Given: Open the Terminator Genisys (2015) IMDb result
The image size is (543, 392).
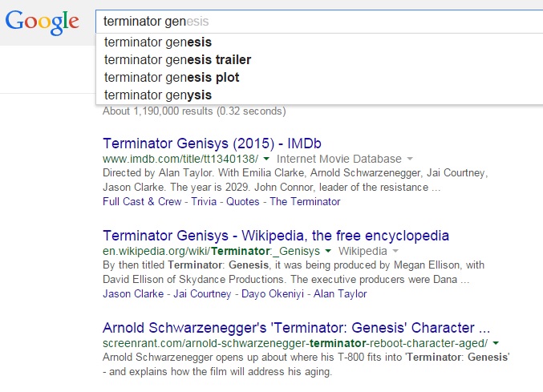Looking at the screenshot, I should point(212,143).
